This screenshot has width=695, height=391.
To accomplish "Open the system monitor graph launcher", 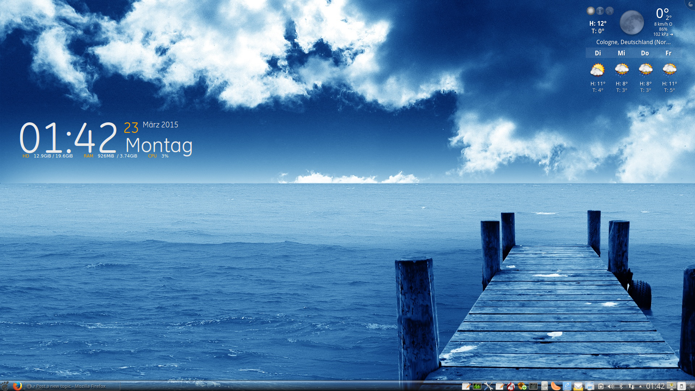I will point(477,386).
